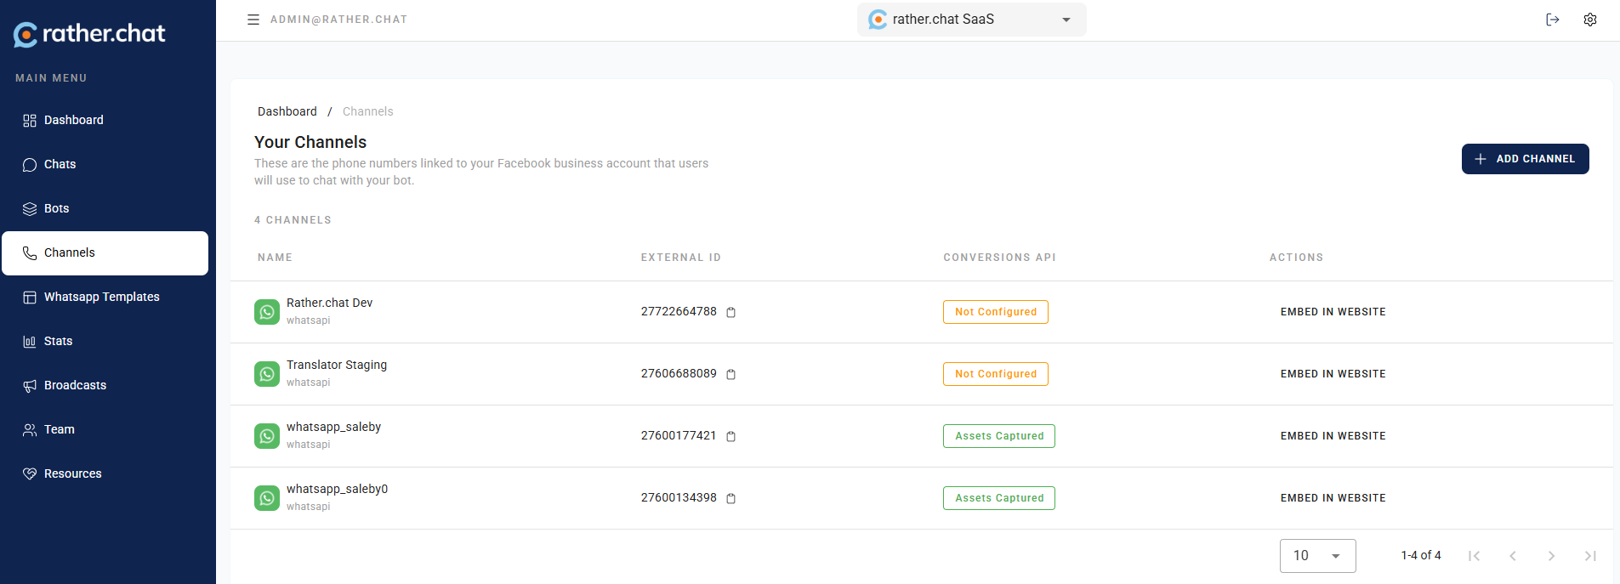
Task: Click the Add Channel button
Action: click(1525, 159)
